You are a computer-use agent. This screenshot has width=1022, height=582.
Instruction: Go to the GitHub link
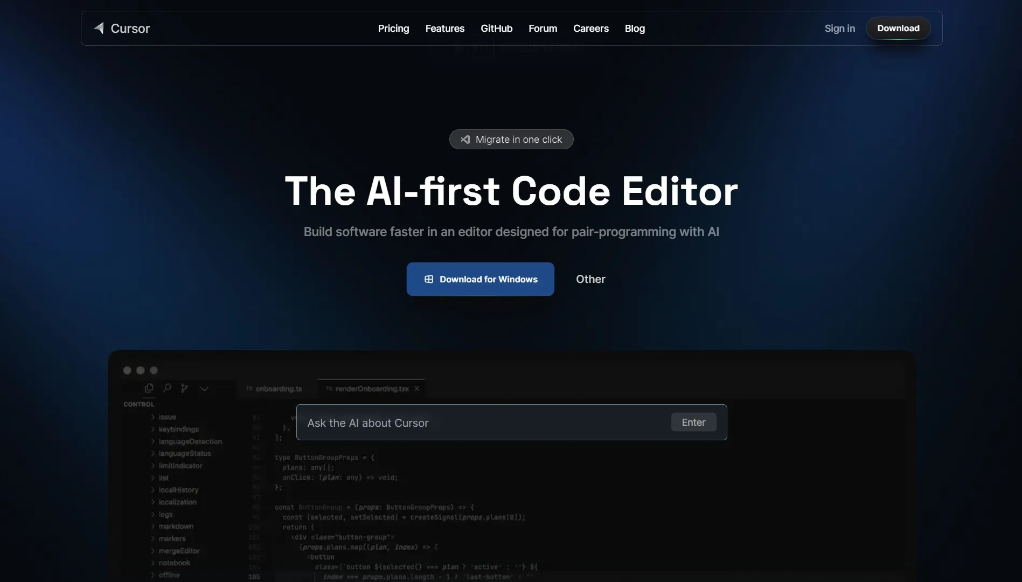496,29
